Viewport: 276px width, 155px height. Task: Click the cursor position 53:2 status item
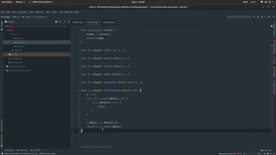point(239,153)
